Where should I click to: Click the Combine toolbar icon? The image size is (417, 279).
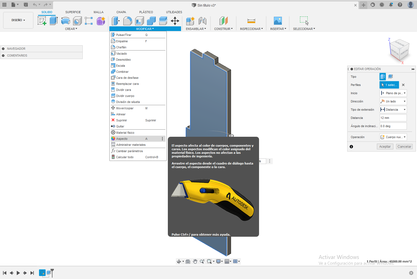(x=151, y=21)
